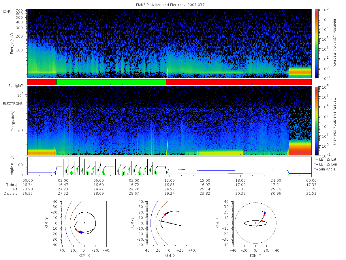Click the Dipole L value 30.39
Screen dimensions: 346x260
(x=240, y=193)
